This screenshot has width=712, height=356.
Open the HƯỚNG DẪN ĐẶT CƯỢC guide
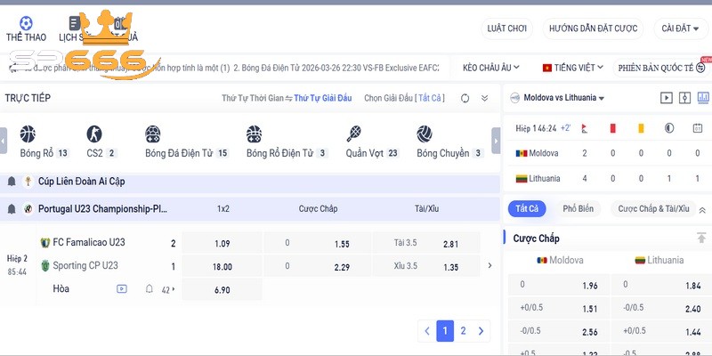[594, 28]
